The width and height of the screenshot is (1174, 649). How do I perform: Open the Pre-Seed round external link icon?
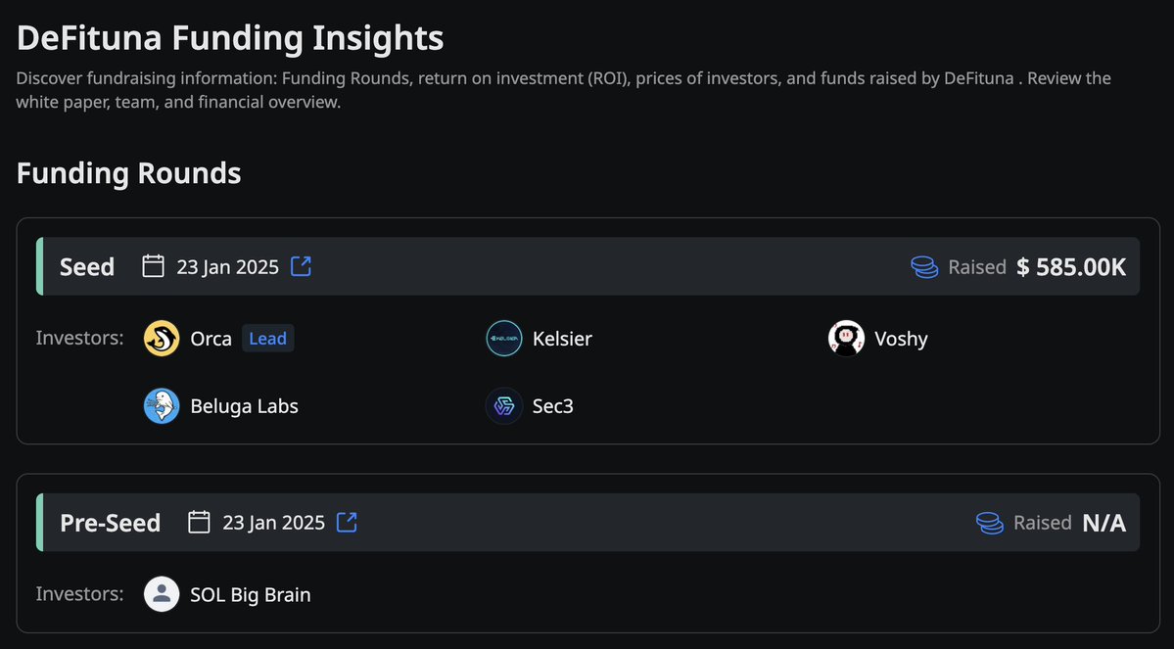click(347, 523)
